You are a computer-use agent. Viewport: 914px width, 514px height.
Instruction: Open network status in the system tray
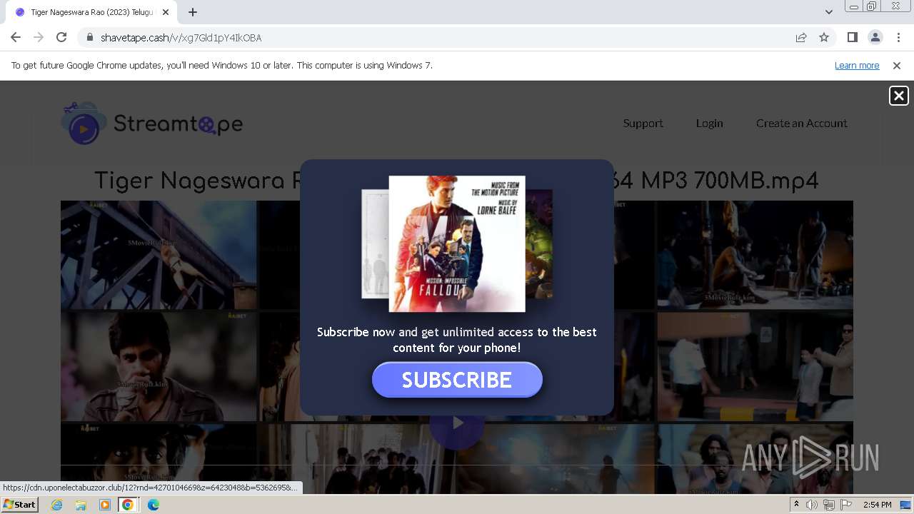(x=829, y=505)
